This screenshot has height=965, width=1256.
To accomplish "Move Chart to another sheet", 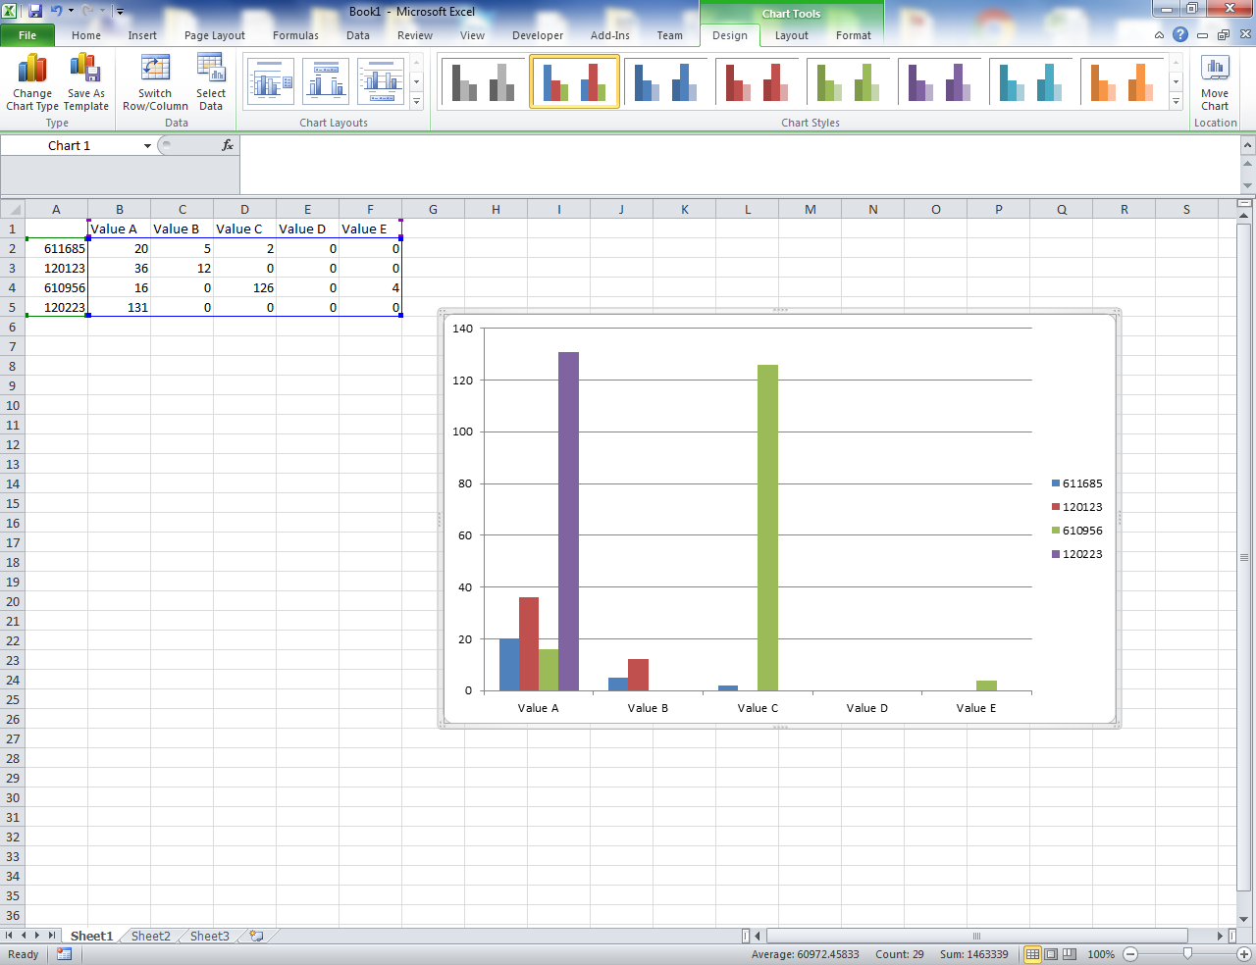I will (x=1215, y=82).
